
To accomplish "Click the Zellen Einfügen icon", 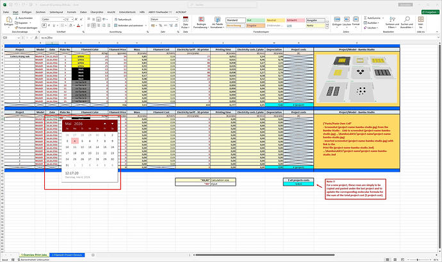I will coord(337,19).
